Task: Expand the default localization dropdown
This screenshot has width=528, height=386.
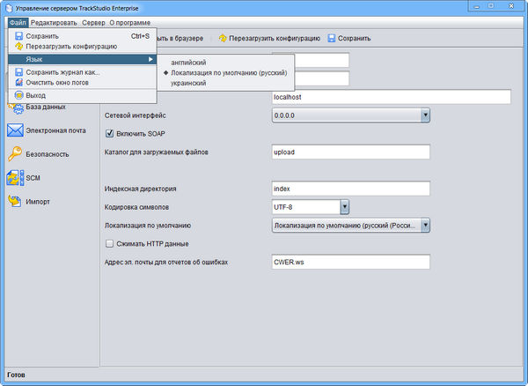Action: point(424,226)
